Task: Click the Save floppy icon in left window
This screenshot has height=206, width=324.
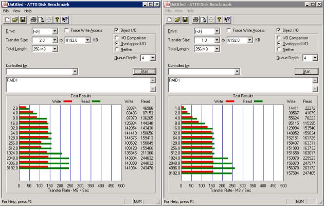Action: click(23, 20)
